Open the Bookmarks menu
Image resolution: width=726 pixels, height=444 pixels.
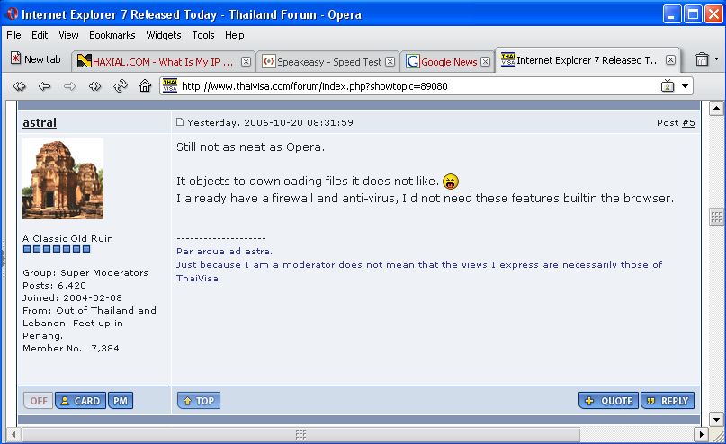tap(112, 35)
